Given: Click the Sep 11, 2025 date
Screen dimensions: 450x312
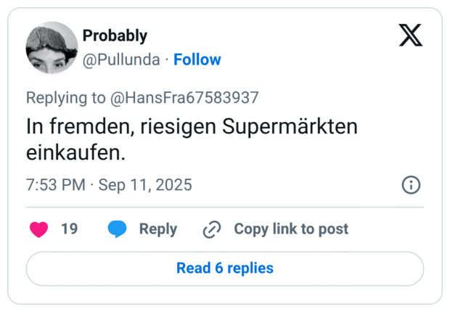Looking at the screenshot, I should click(145, 185).
